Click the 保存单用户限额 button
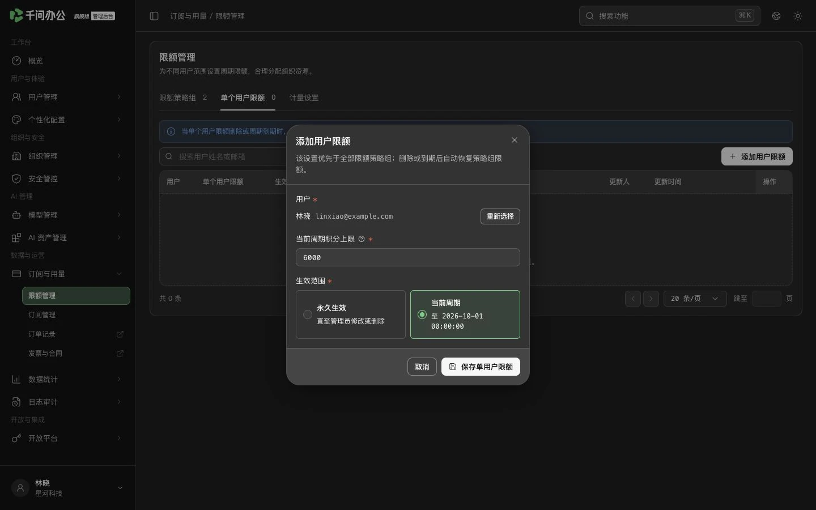Image resolution: width=816 pixels, height=510 pixels. [x=481, y=367]
